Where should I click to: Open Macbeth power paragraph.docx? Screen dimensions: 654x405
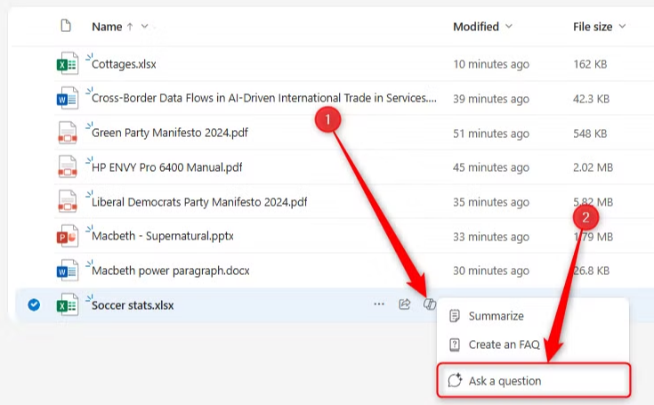point(171,271)
